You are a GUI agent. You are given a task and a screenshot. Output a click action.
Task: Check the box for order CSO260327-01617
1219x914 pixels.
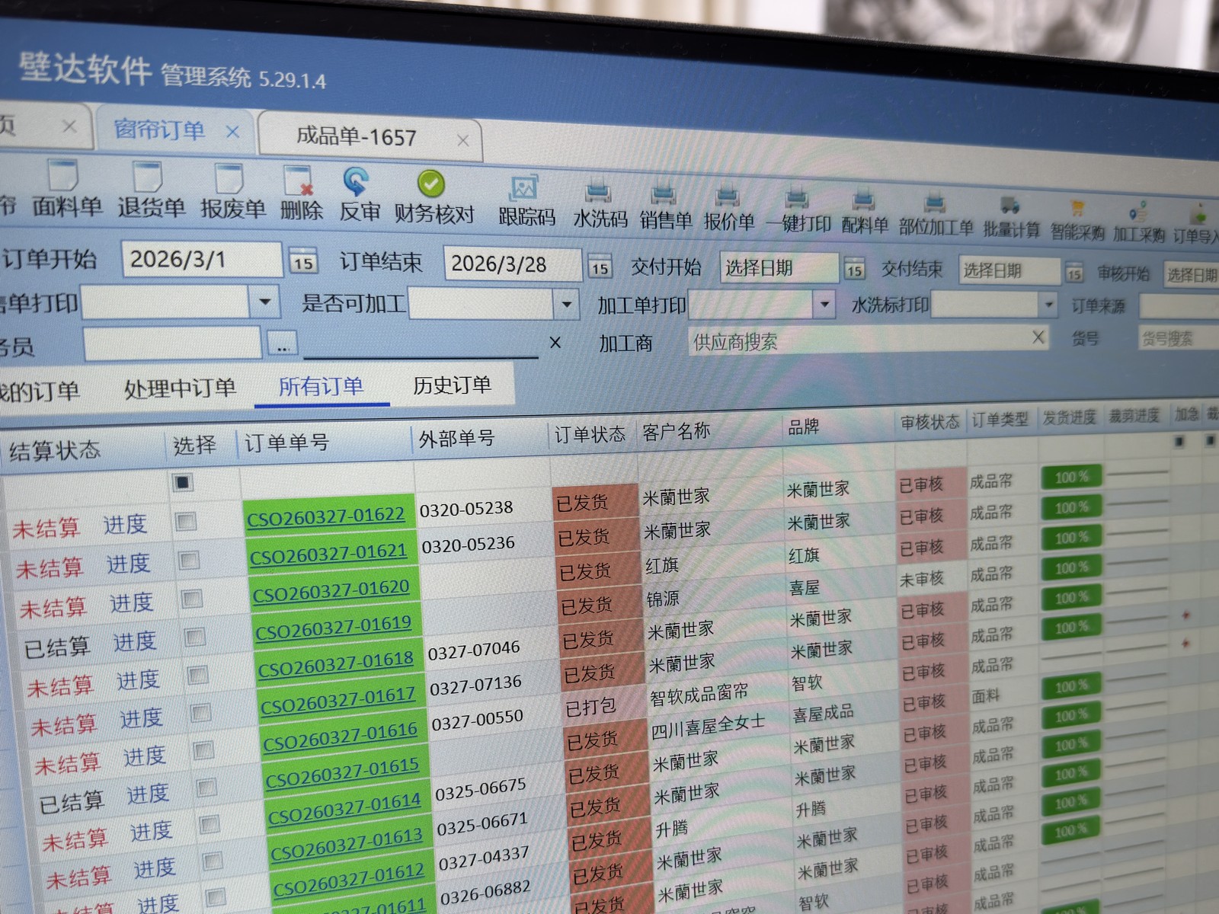pos(200,712)
